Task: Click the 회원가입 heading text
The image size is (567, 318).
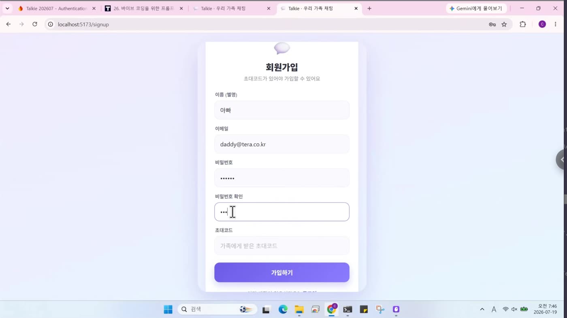Action: [x=282, y=67]
